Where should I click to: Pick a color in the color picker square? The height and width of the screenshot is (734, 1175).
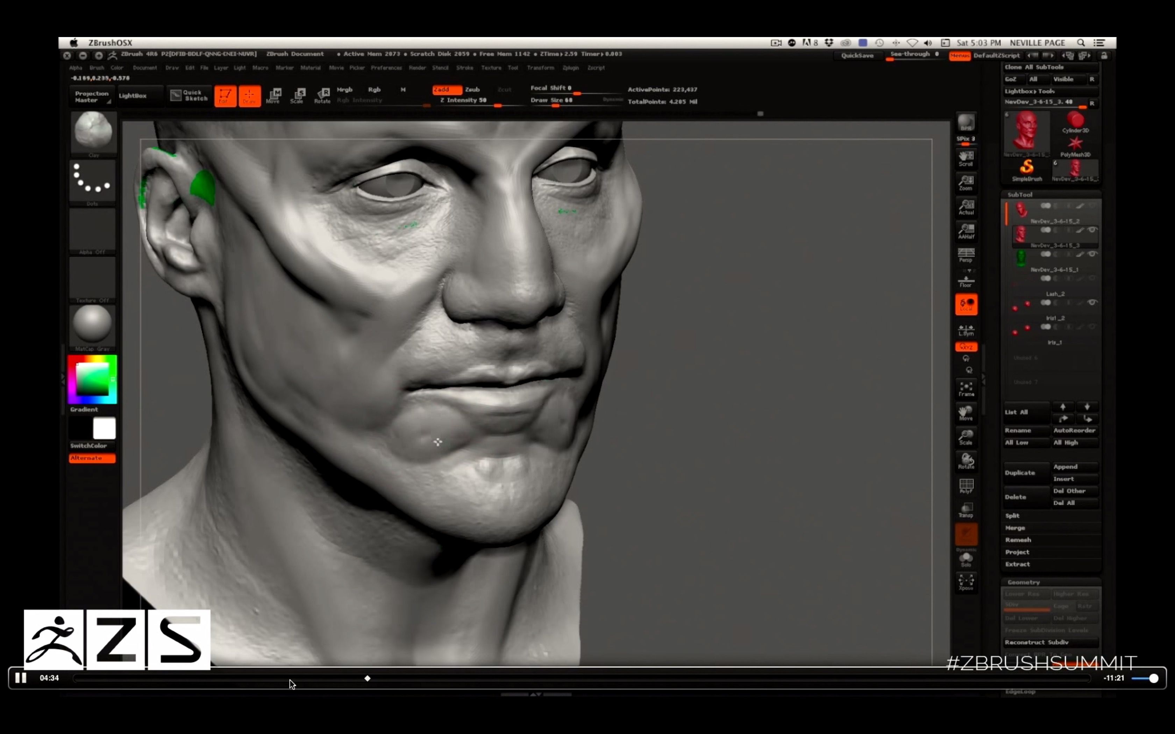[92, 379]
